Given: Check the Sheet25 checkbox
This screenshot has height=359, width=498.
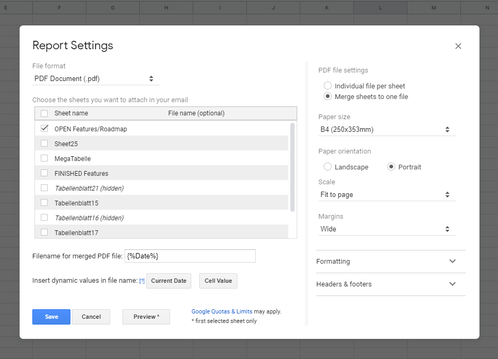Looking at the screenshot, I should point(45,143).
